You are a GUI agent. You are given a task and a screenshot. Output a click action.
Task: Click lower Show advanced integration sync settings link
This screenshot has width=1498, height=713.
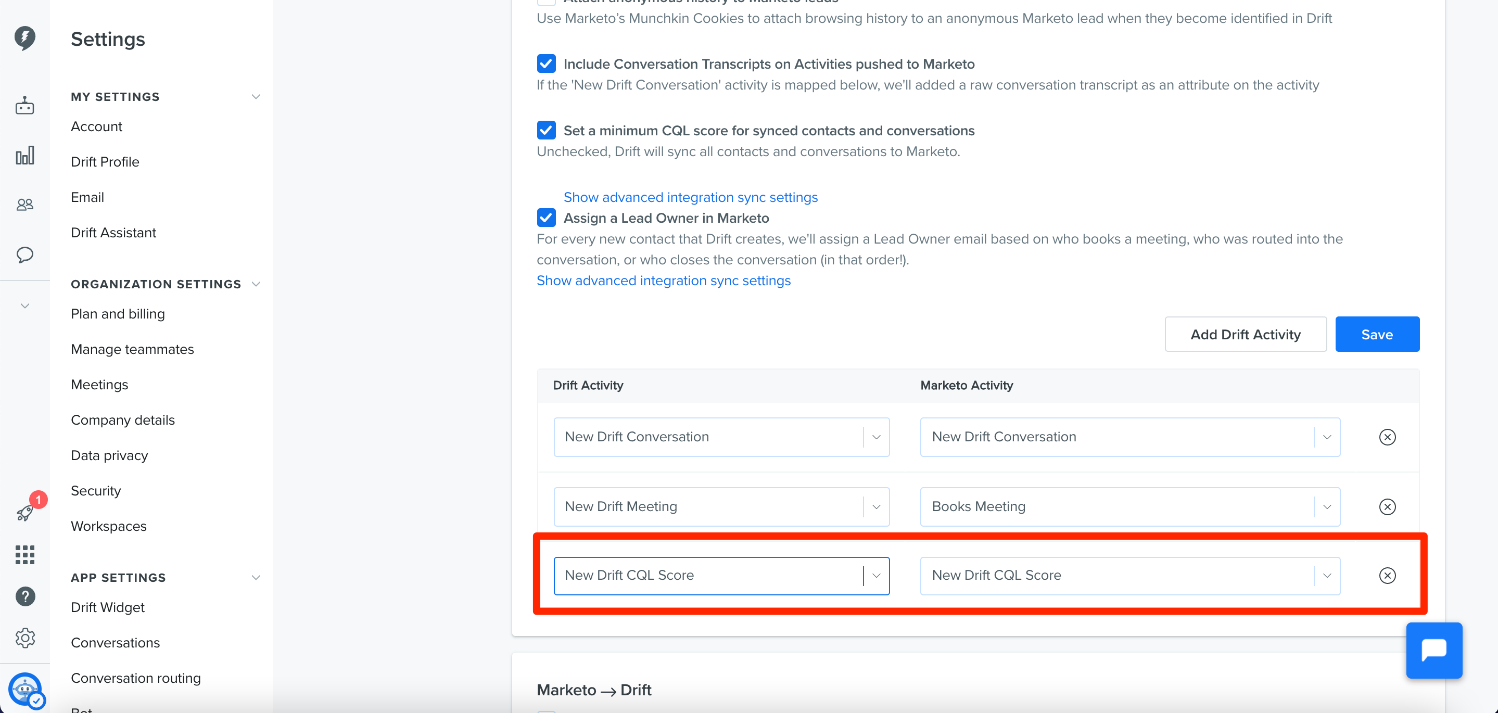point(664,281)
